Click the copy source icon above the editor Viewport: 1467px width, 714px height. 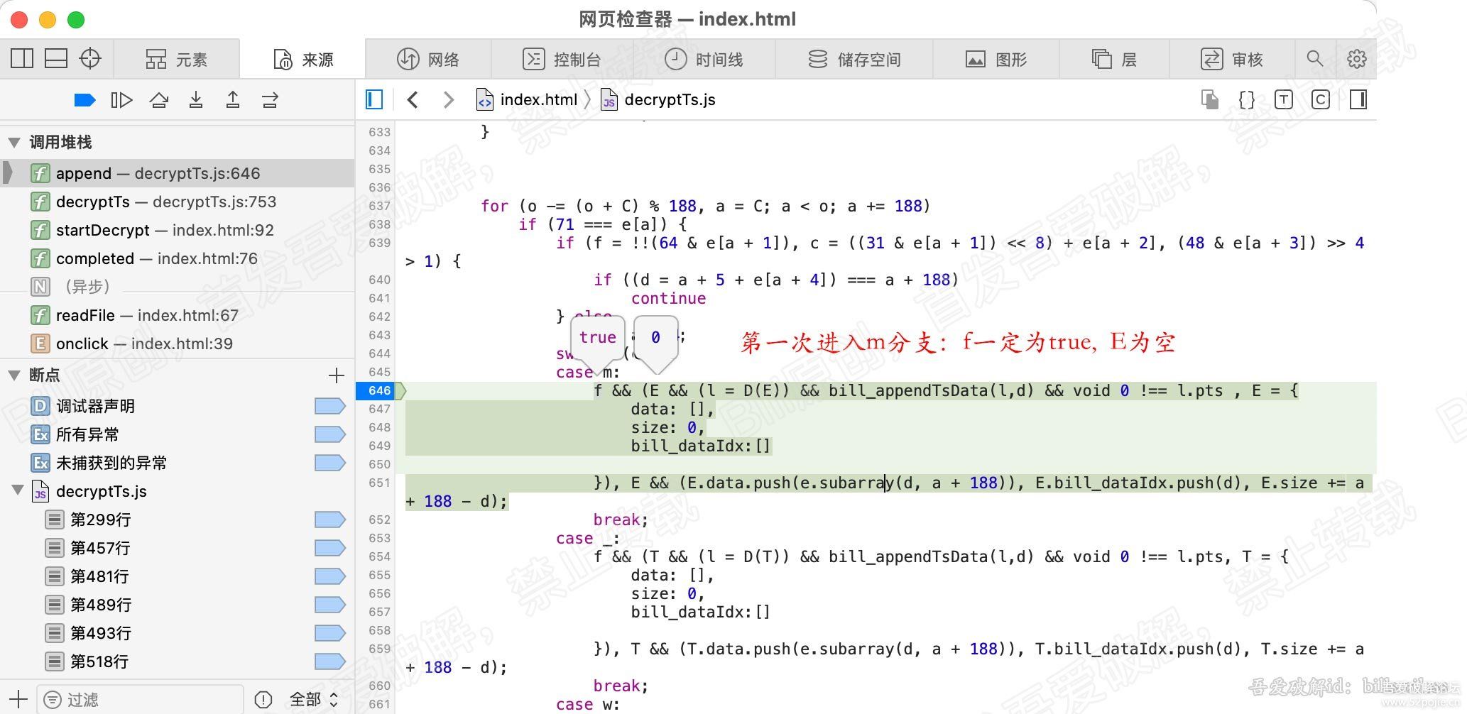click(x=1209, y=99)
